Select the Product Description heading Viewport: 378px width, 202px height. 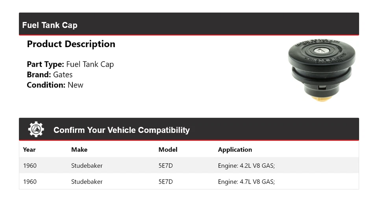(x=71, y=44)
